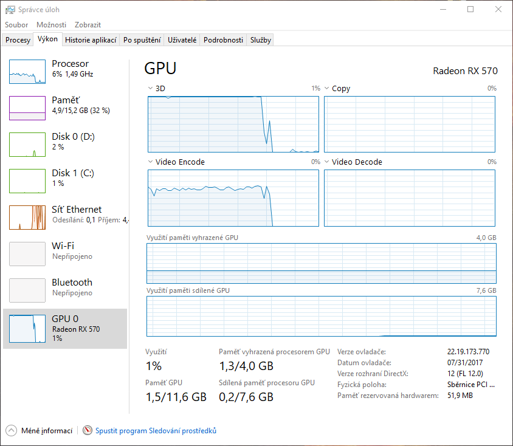Select the Paměť memory graph thumbnail
The width and height of the screenshot is (513, 446).
point(27,108)
